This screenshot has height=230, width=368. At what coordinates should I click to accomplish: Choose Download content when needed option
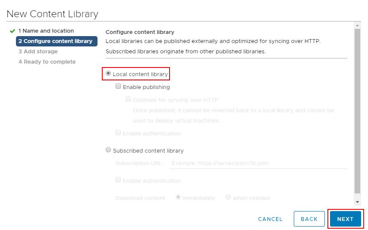pyautogui.click(x=228, y=197)
